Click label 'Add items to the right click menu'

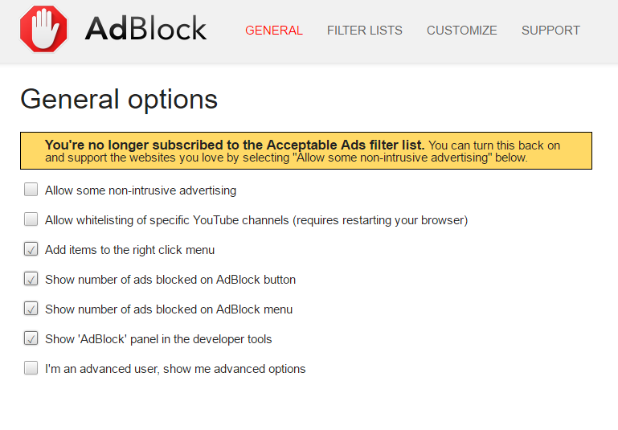coord(129,250)
